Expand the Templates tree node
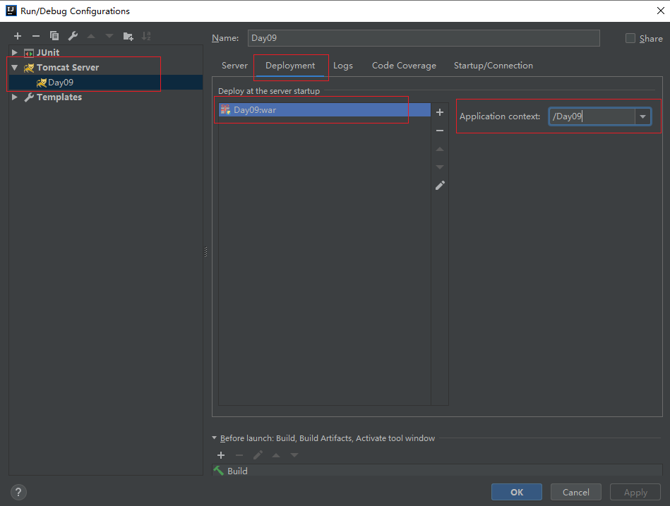Image resolution: width=670 pixels, height=506 pixels. pos(14,97)
